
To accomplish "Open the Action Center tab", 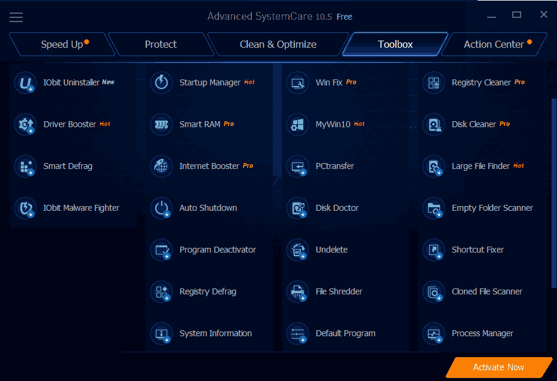I will 494,44.
